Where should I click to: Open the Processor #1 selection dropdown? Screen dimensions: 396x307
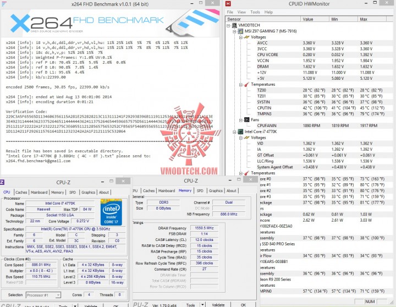pyautogui.click(x=58, y=295)
